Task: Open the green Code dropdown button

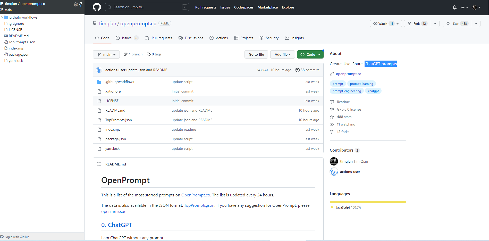Action: pos(310,54)
